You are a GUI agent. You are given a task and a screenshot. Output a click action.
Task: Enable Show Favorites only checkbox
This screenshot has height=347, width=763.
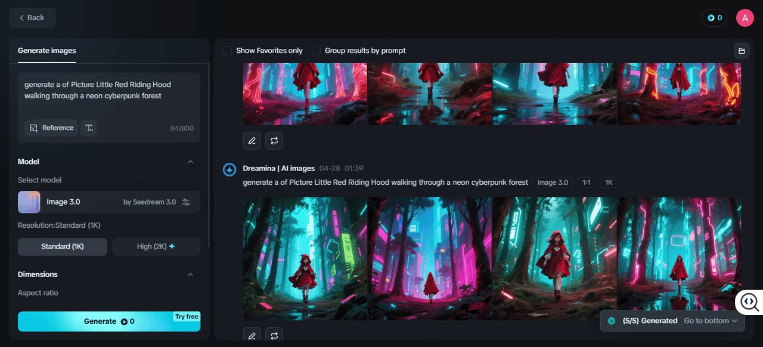tap(227, 51)
